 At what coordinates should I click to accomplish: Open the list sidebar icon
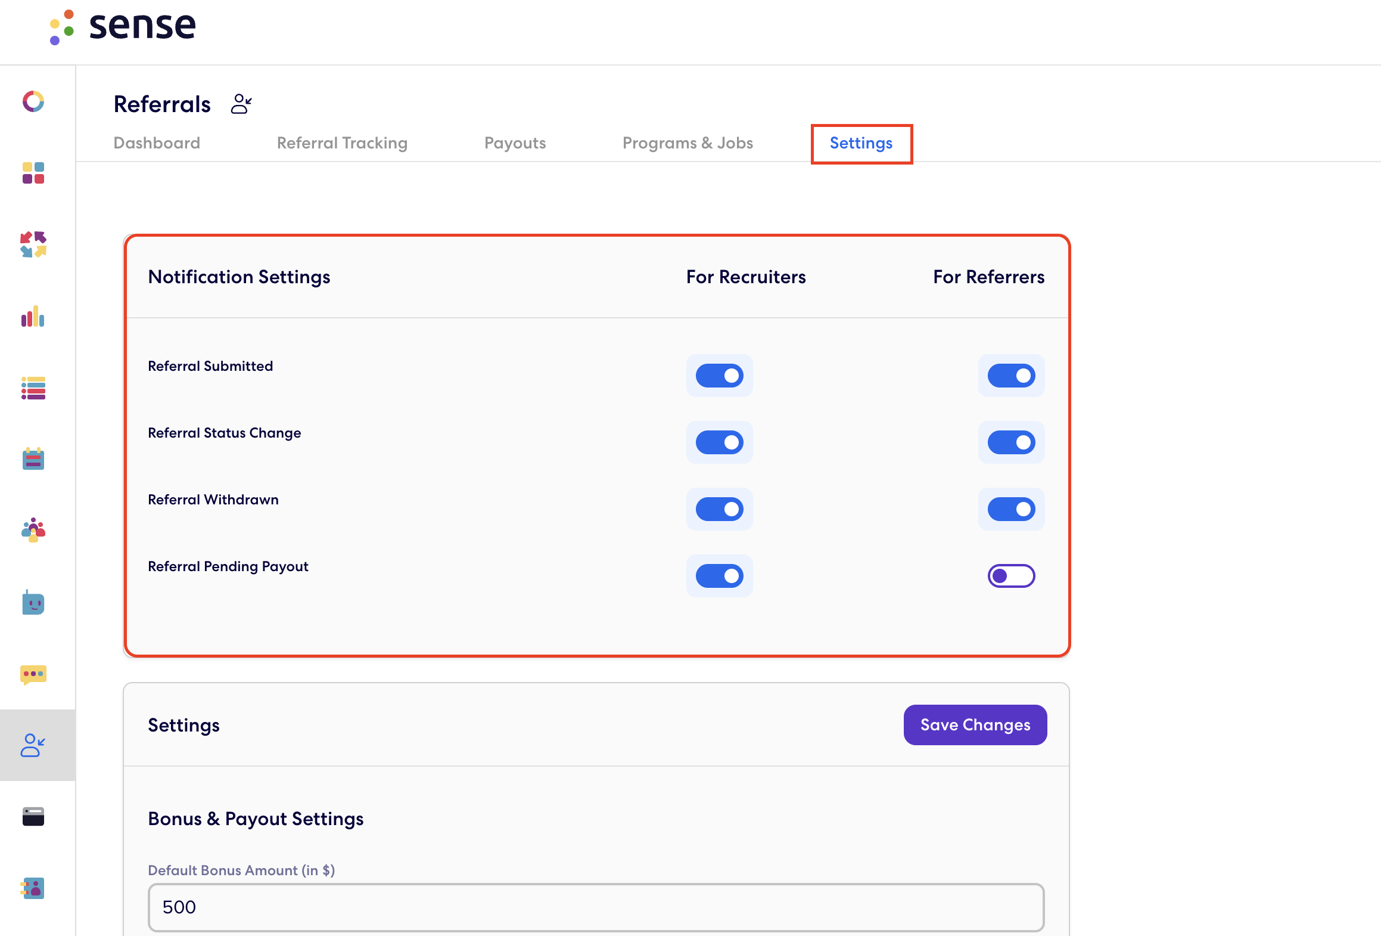33,388
